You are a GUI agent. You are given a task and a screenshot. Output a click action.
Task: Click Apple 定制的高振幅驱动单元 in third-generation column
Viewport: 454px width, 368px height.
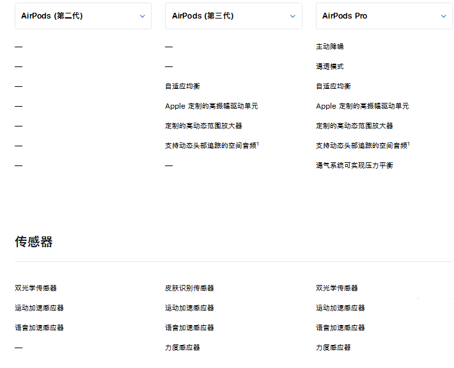(x=212, y=106)
